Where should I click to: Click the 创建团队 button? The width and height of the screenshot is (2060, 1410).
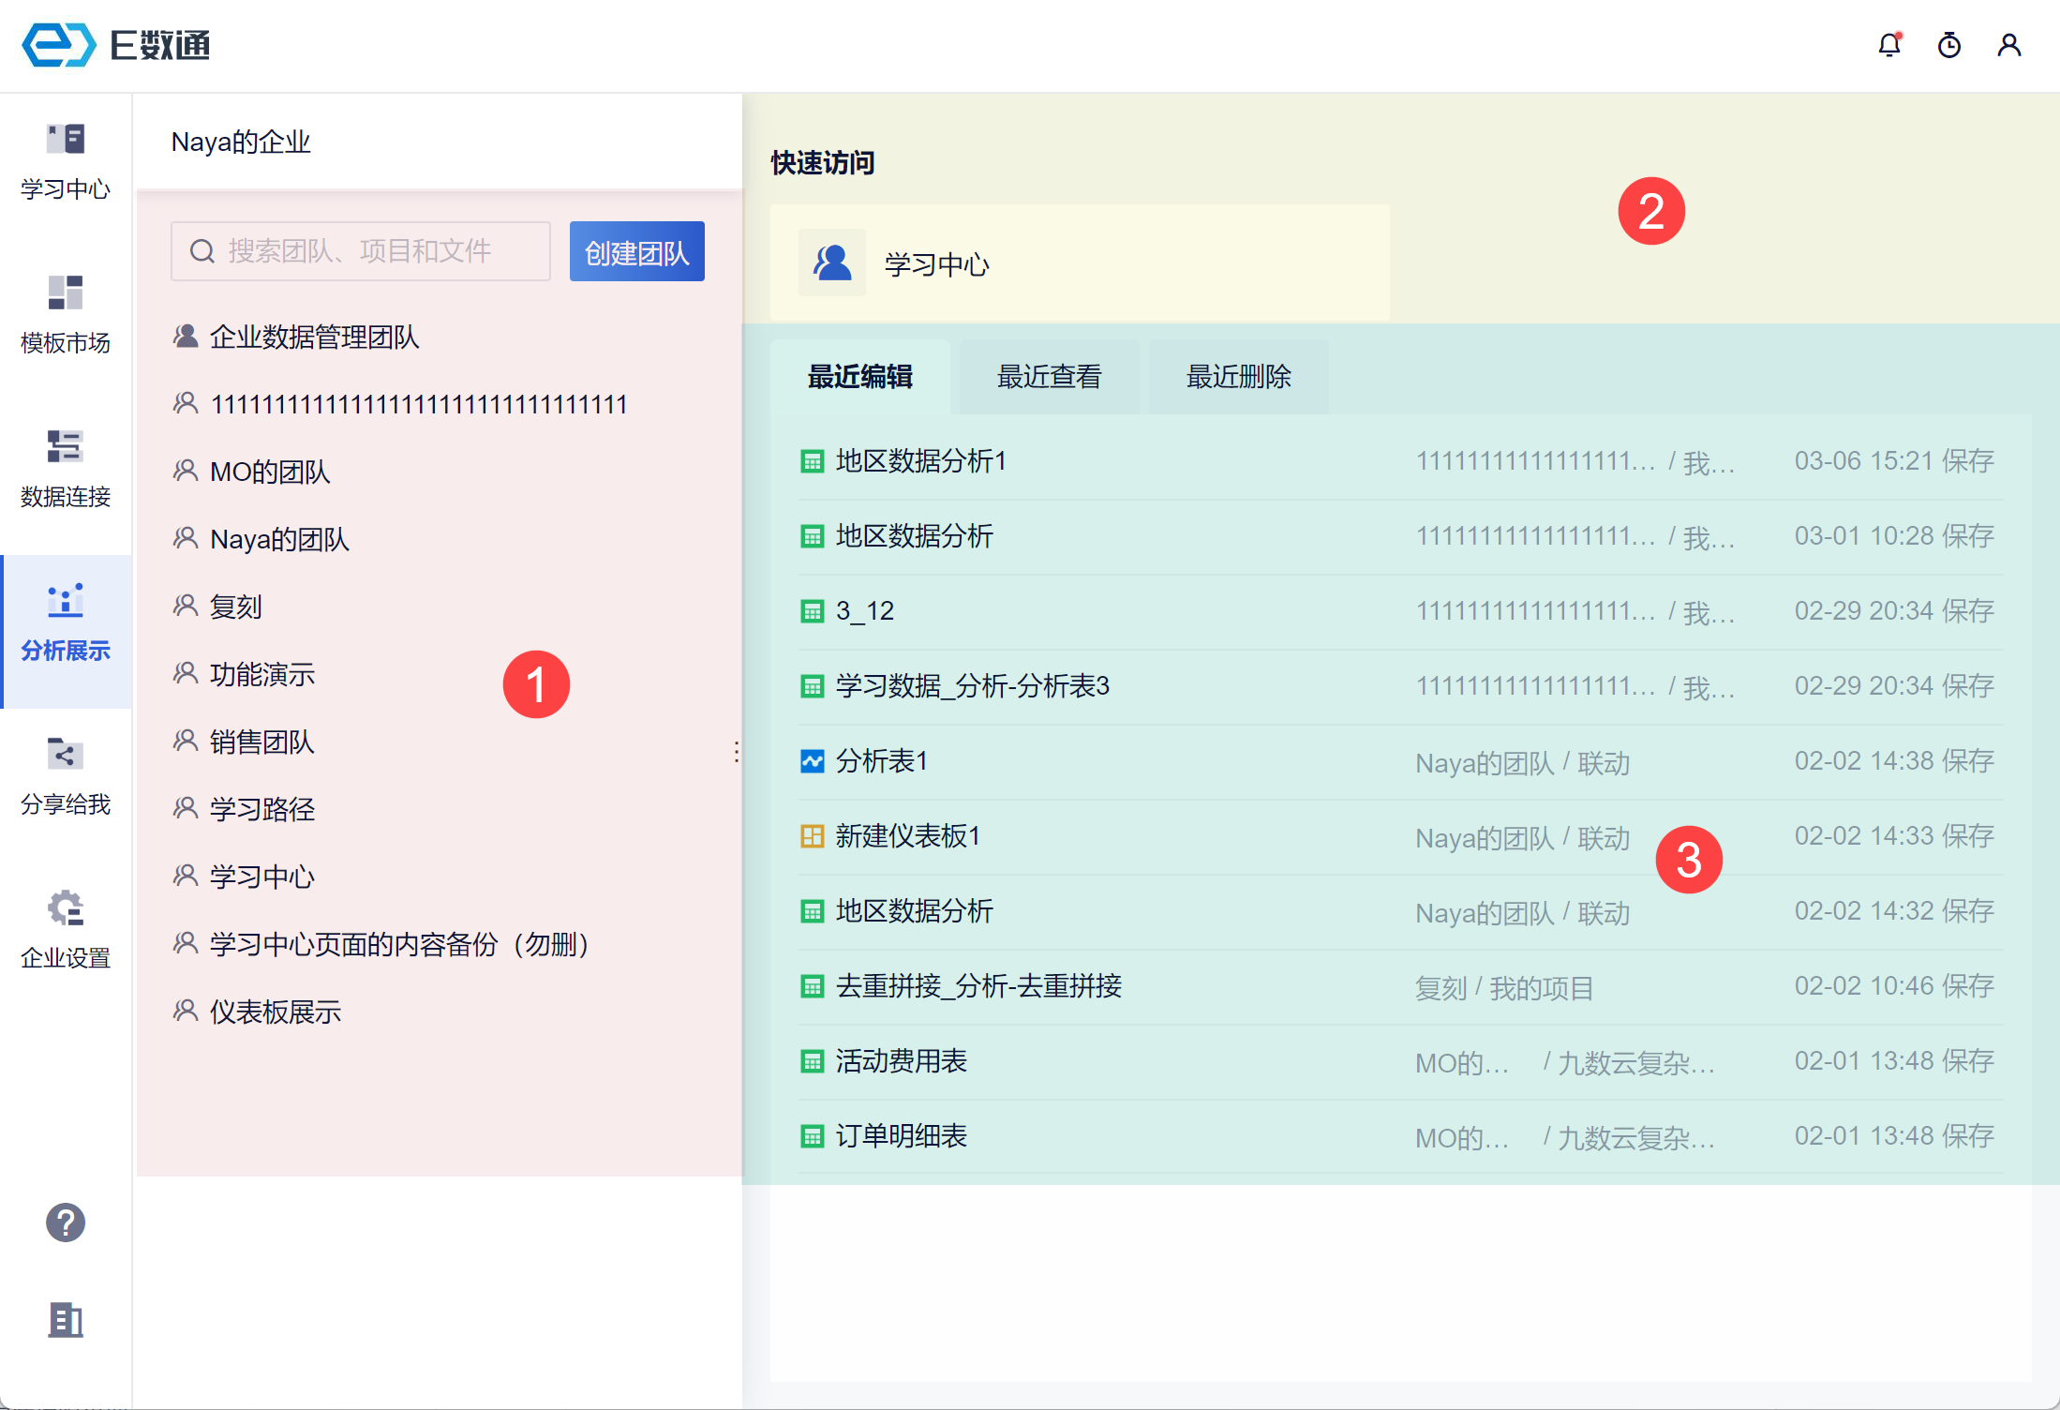pos(636,251)
